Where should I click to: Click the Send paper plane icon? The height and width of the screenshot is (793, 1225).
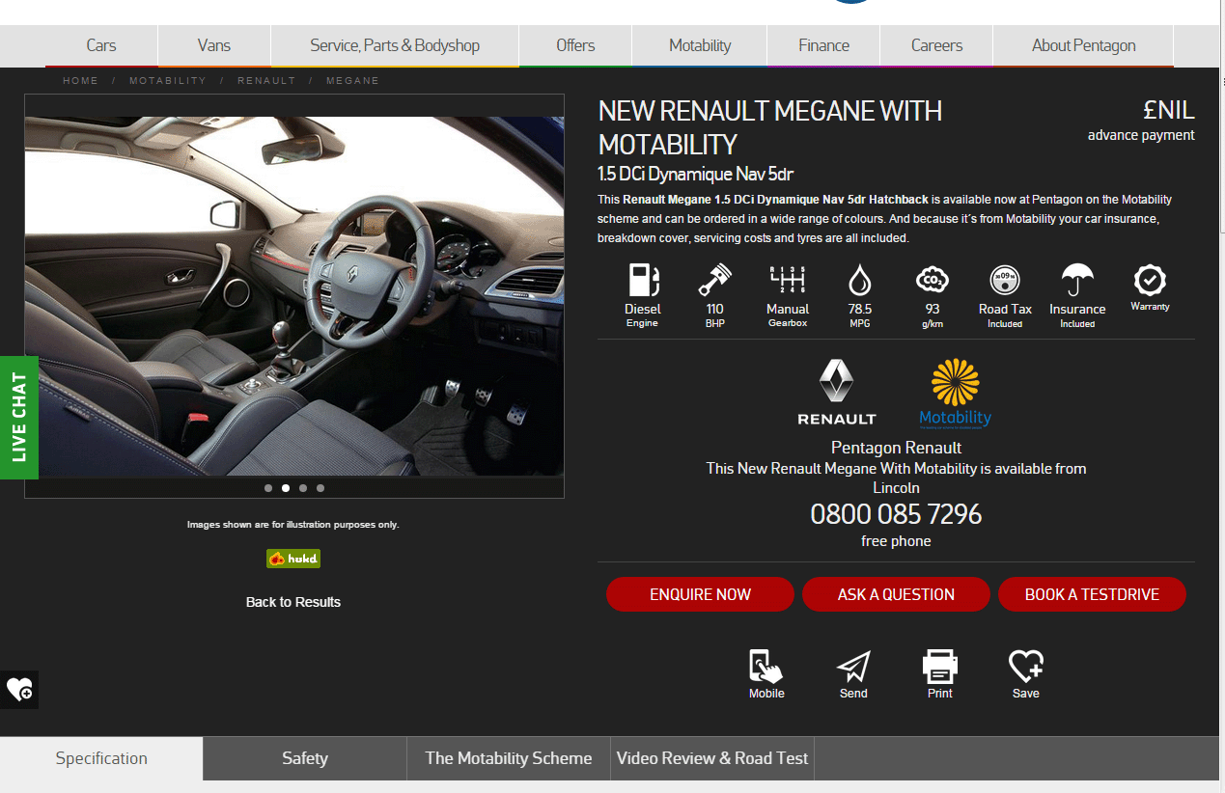853,667
